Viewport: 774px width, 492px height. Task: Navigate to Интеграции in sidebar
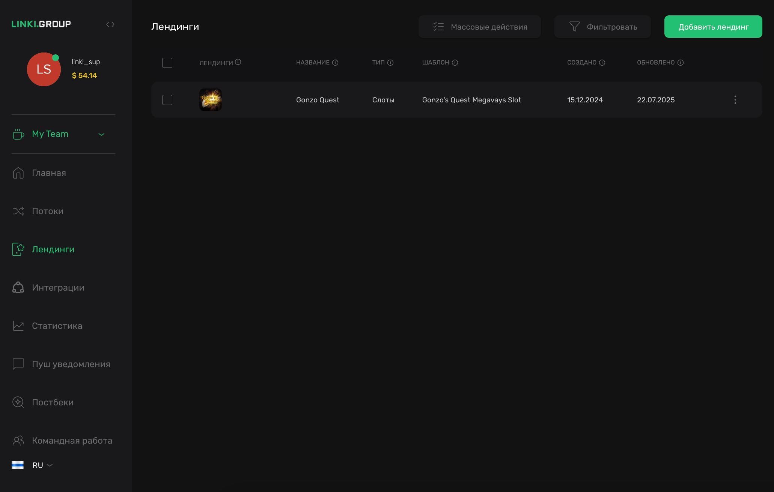coord(58,288)
